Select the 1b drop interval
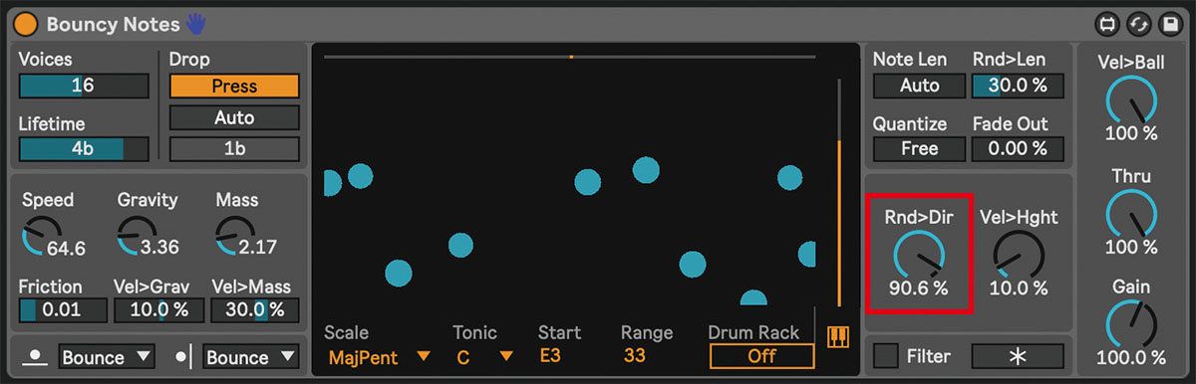Viewport: 1196px width, 384px height. (x=234, y=149)
